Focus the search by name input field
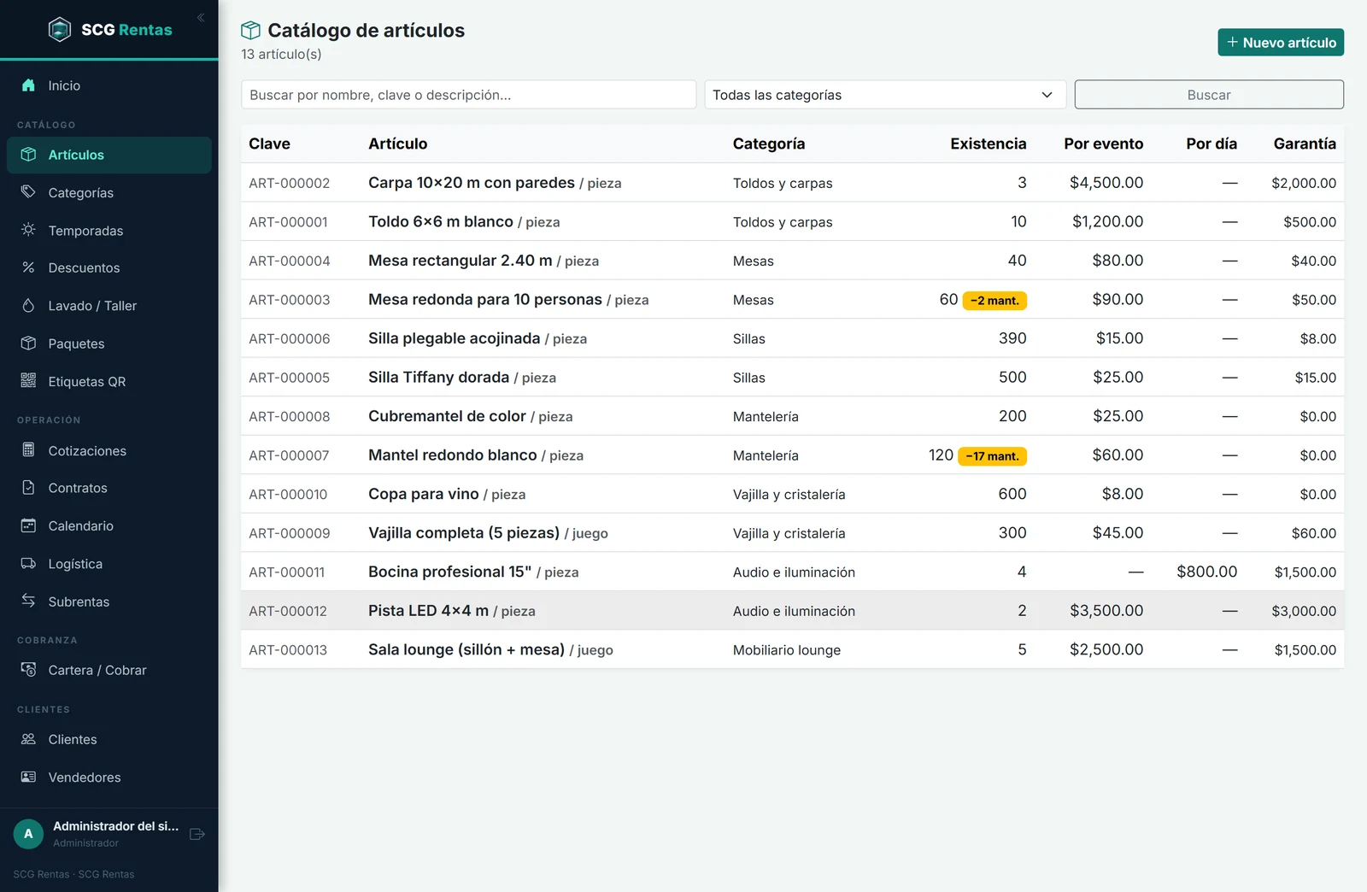This screenshot has width=1367, height=892. 468,95
